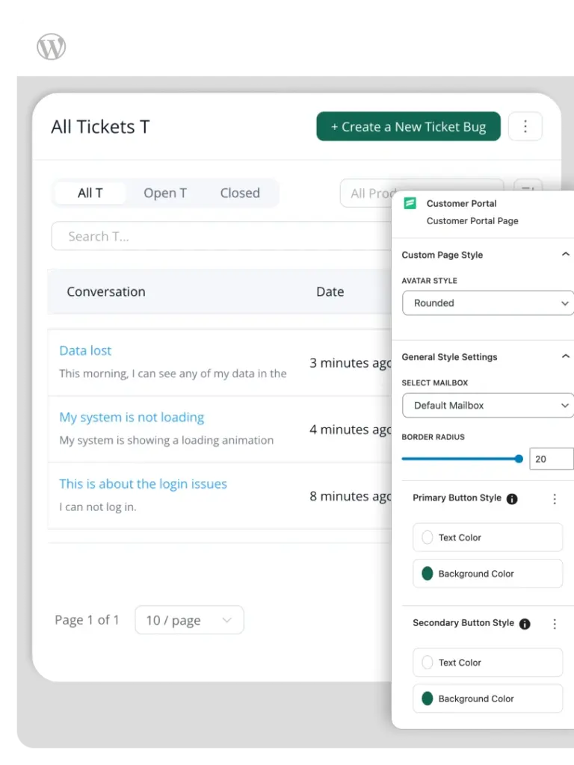Screen dimensions: 574x765
Task: Switch to the Closed tab
Action: pyautogui.click(x=240, y=193)
